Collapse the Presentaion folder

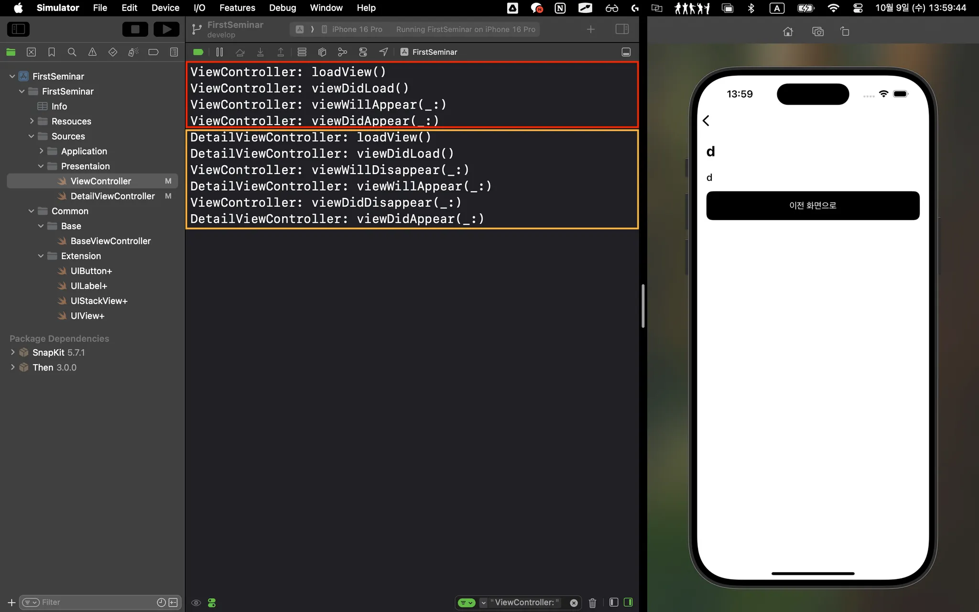point(41,166)
